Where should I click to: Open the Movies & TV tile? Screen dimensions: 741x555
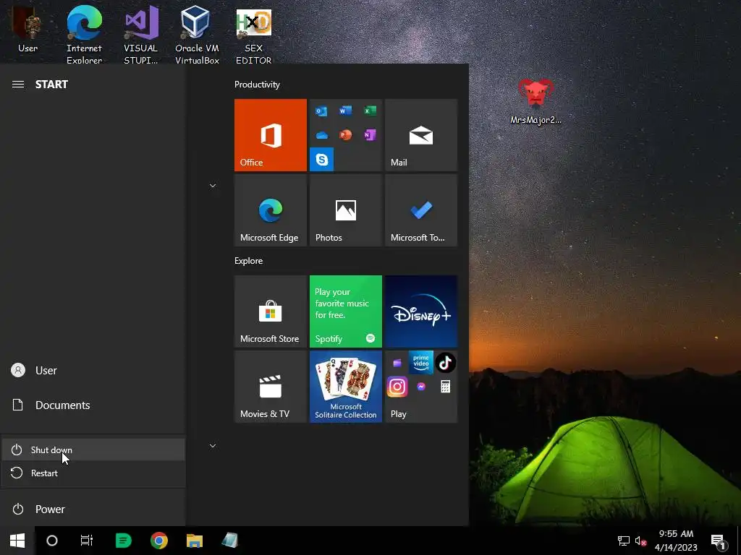[271, 387]
